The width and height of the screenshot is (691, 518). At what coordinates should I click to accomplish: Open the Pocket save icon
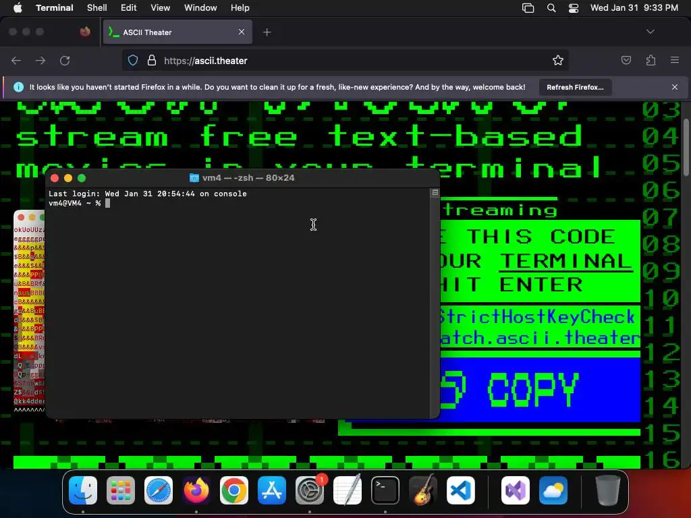(626, 60)
